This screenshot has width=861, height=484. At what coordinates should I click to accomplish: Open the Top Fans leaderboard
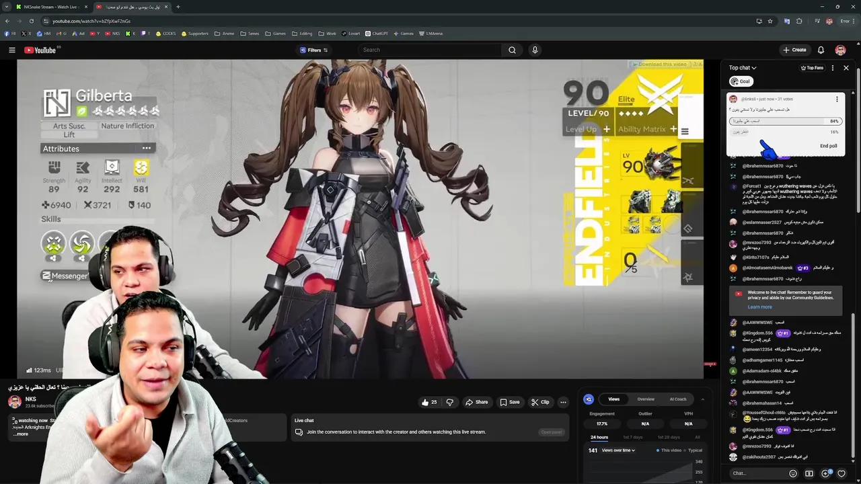point(812,68)
